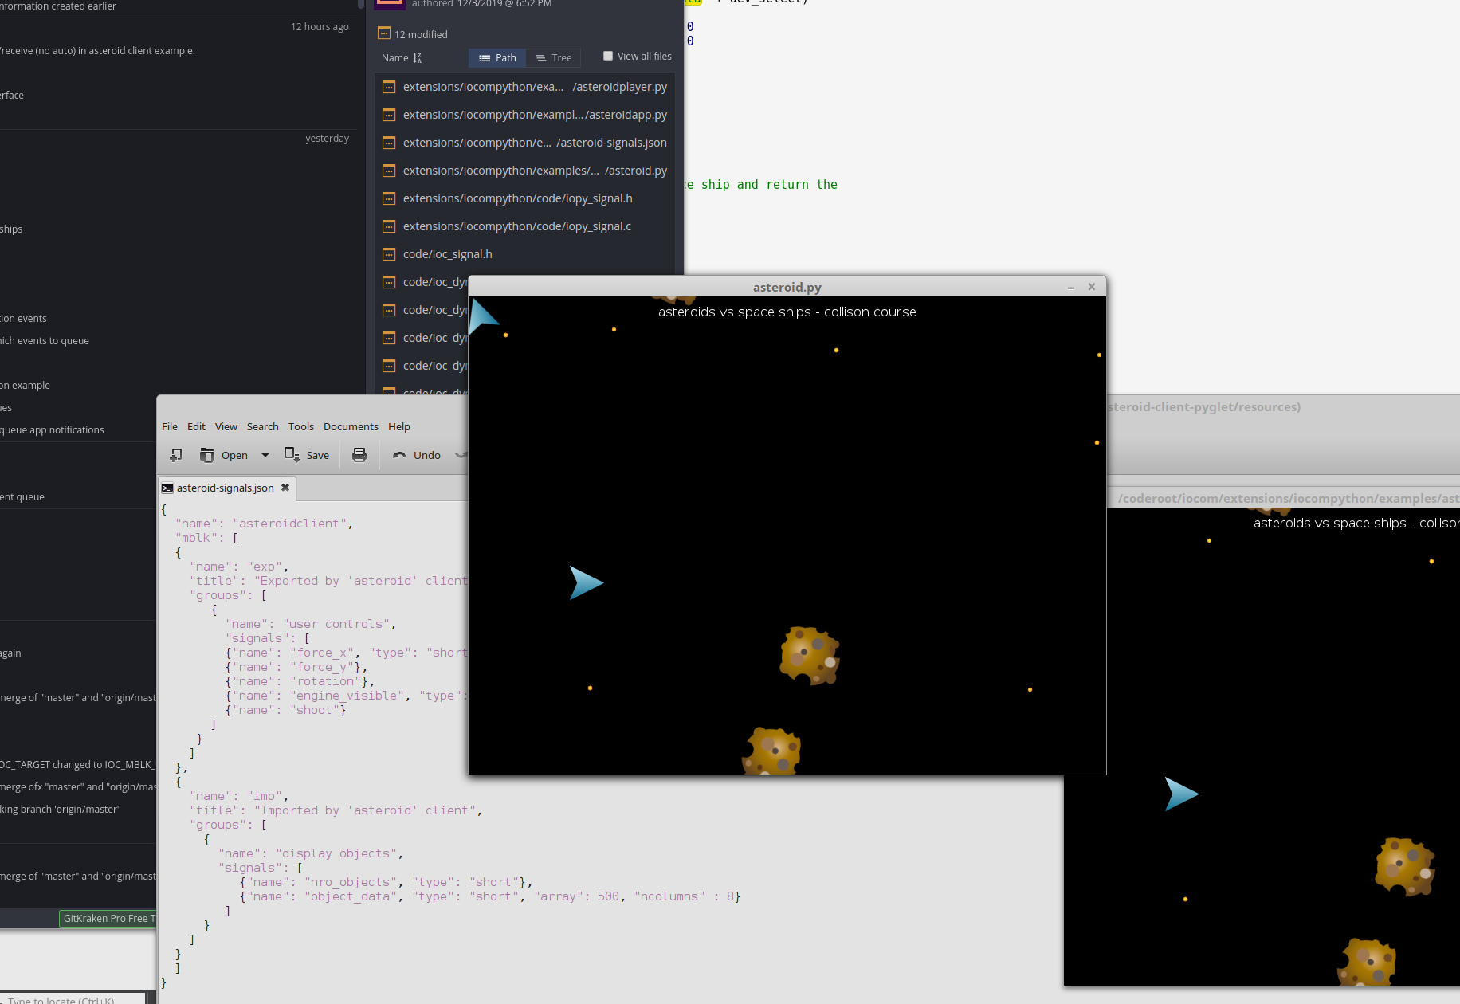Select the '12 hours ago' commit entry
Image resolution: width=1460 pixels, height=1004 pixels.
click(320, 26)
